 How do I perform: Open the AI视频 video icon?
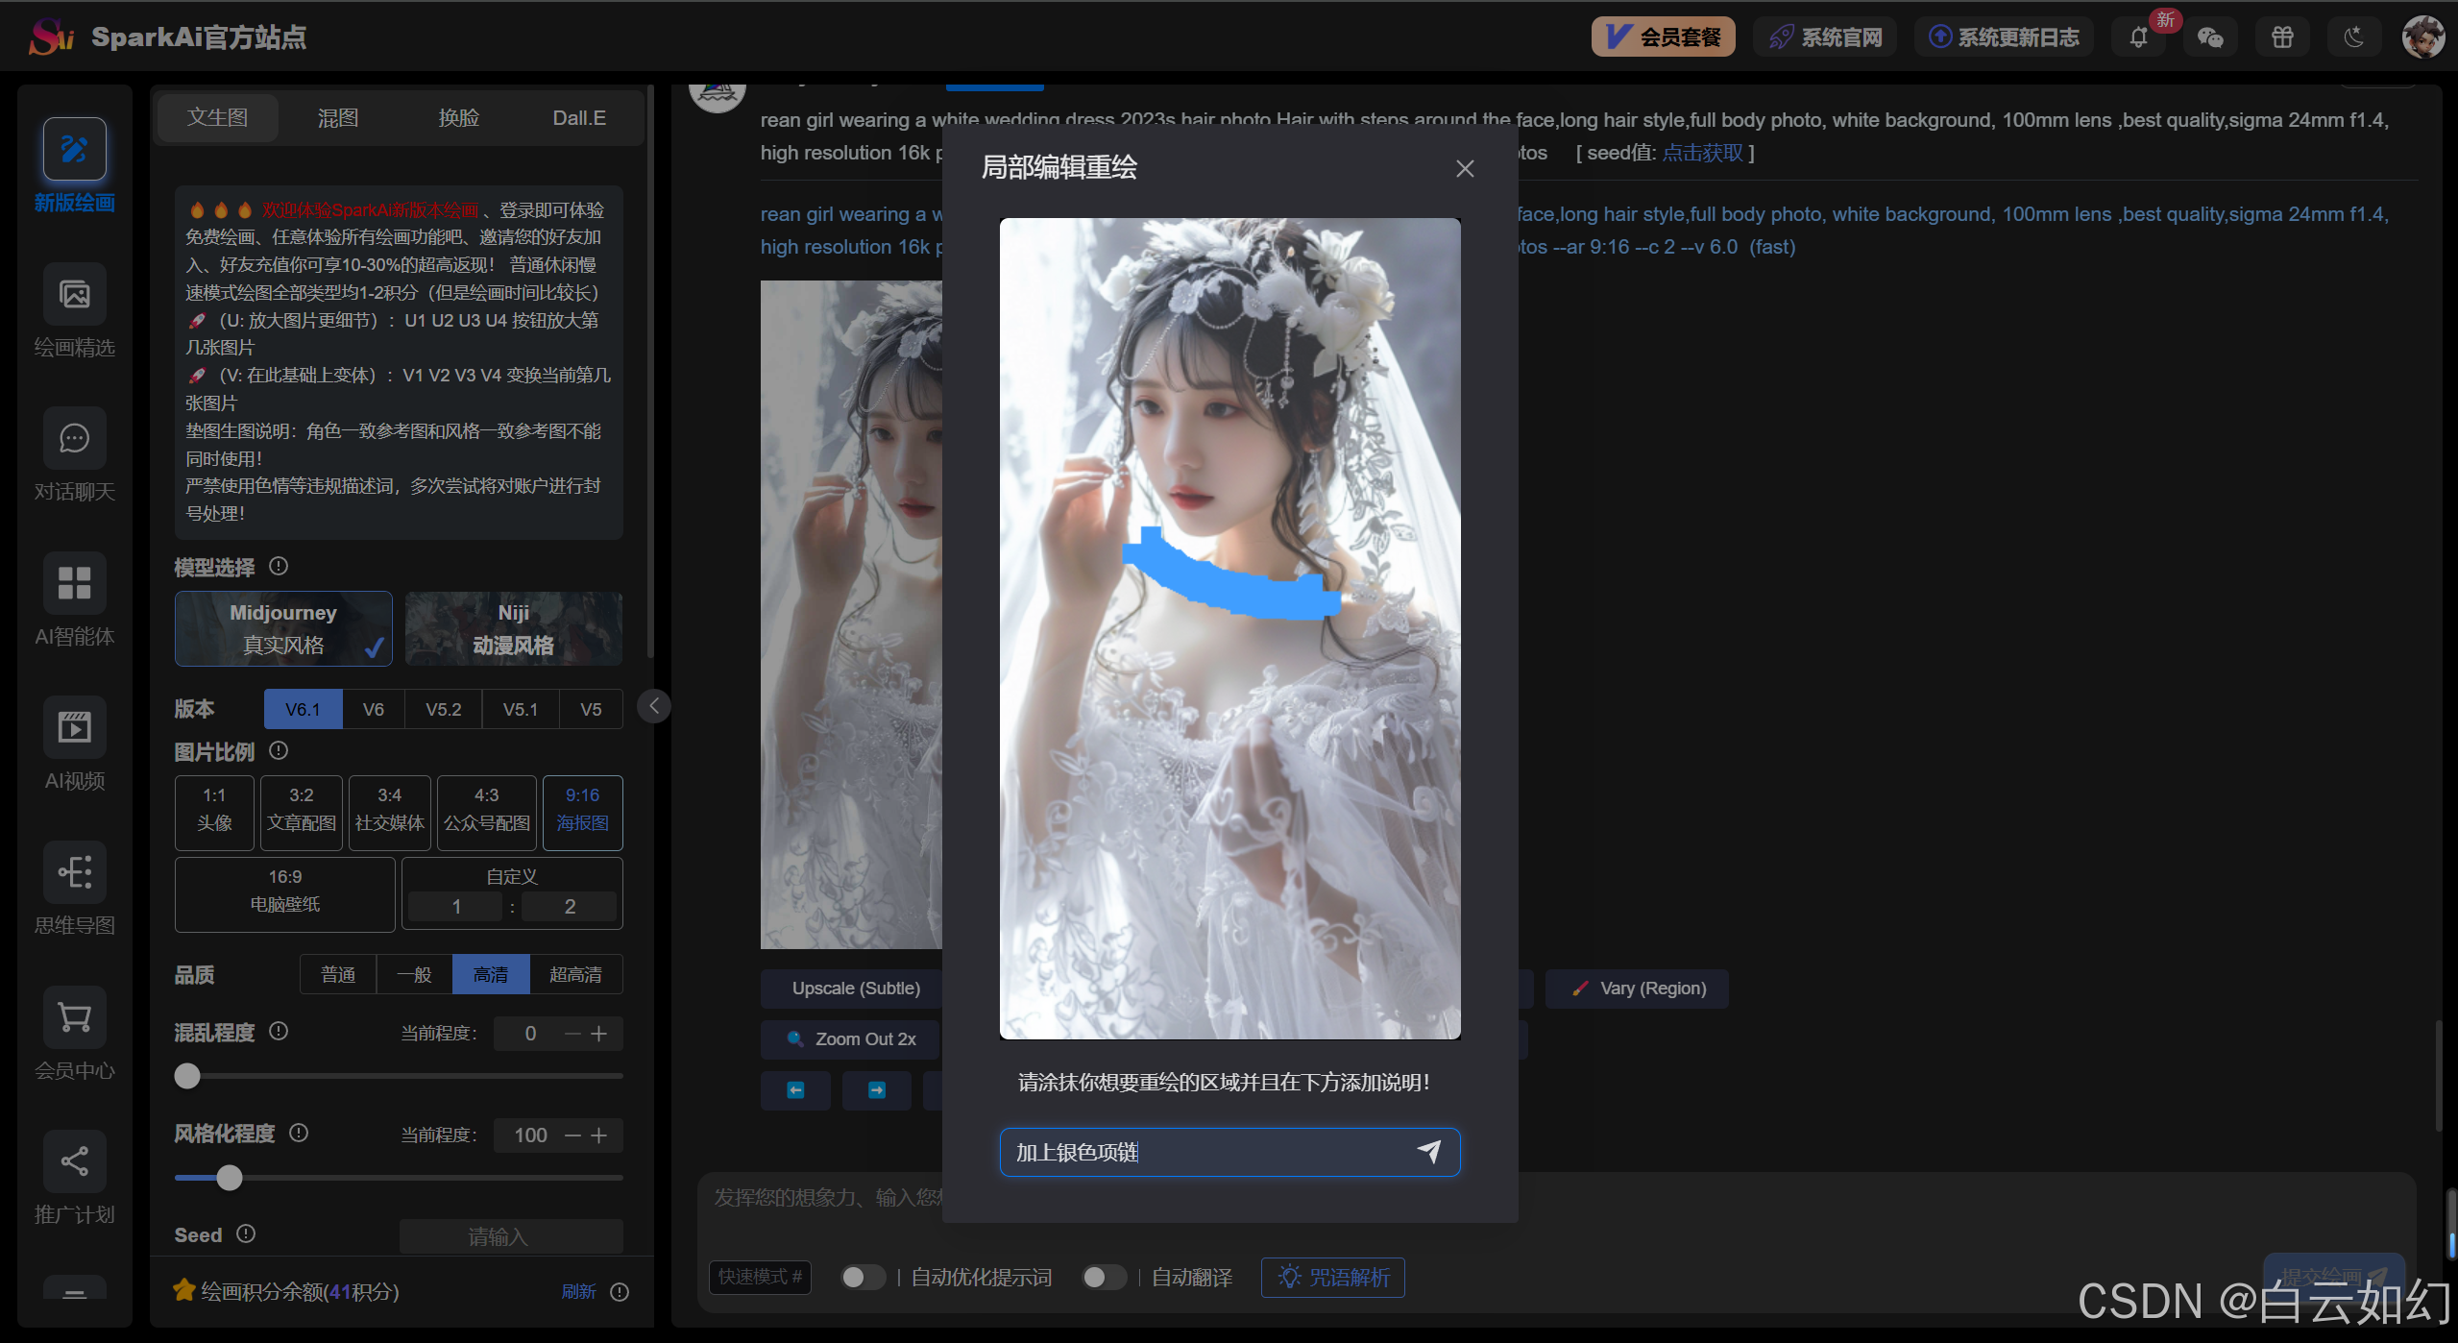[74, 727]
